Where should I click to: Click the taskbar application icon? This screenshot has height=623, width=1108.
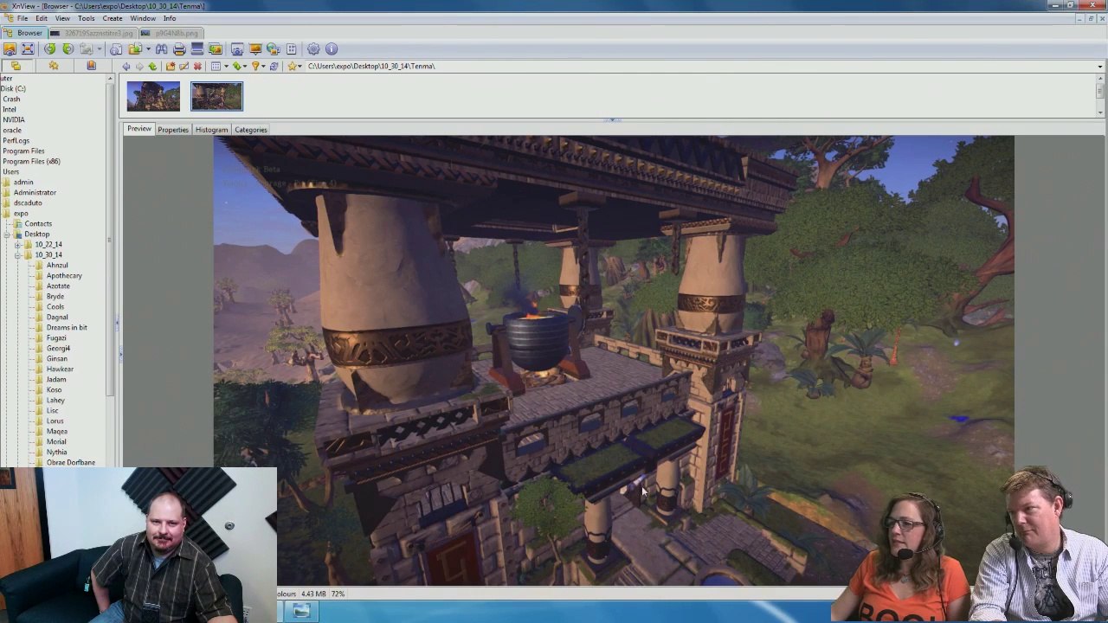coord(300,612)
